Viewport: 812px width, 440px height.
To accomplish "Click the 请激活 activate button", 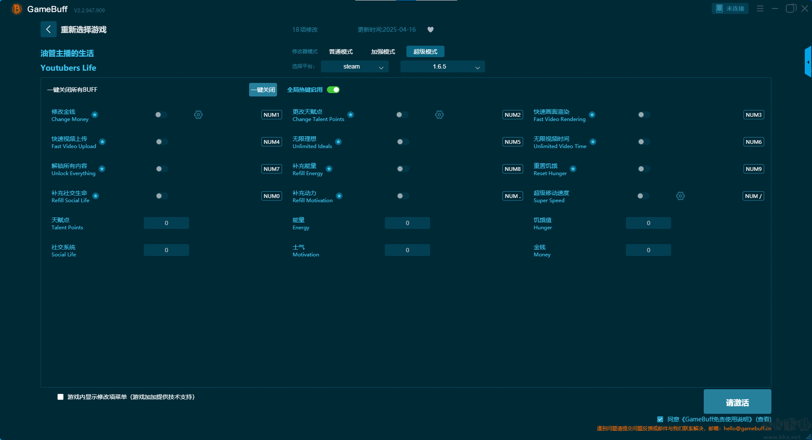I will pos(737,401).
